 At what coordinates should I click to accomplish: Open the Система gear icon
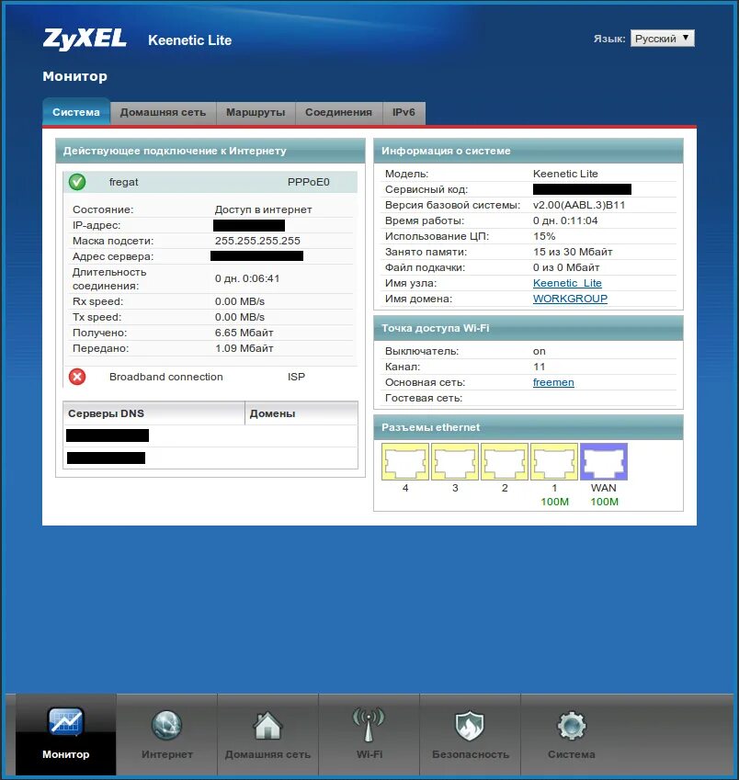(571, 726)
